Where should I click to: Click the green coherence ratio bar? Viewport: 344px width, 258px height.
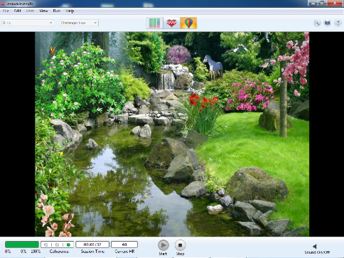(x=22, y=244)
